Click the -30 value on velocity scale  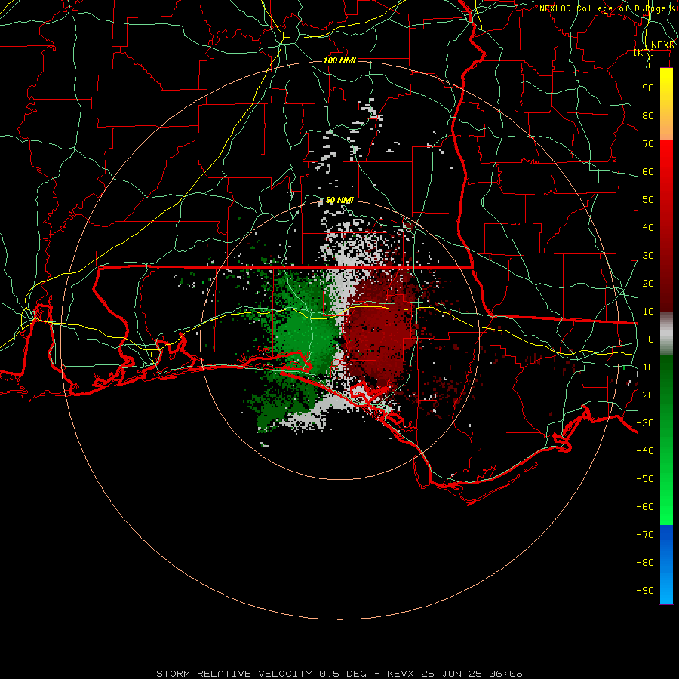pyautogui.click(x=645, y=423)
